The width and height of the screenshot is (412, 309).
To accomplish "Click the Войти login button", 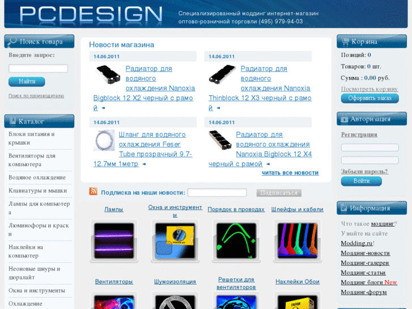I will pyautogui.click(x=362, y=181).
